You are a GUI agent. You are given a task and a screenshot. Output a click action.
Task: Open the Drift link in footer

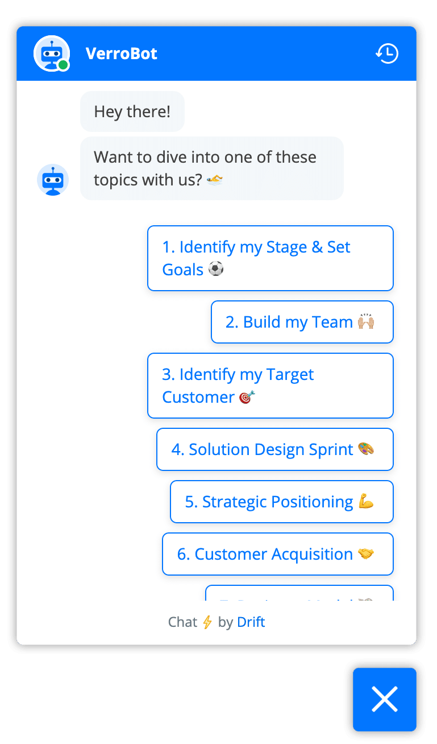(251, 622)
